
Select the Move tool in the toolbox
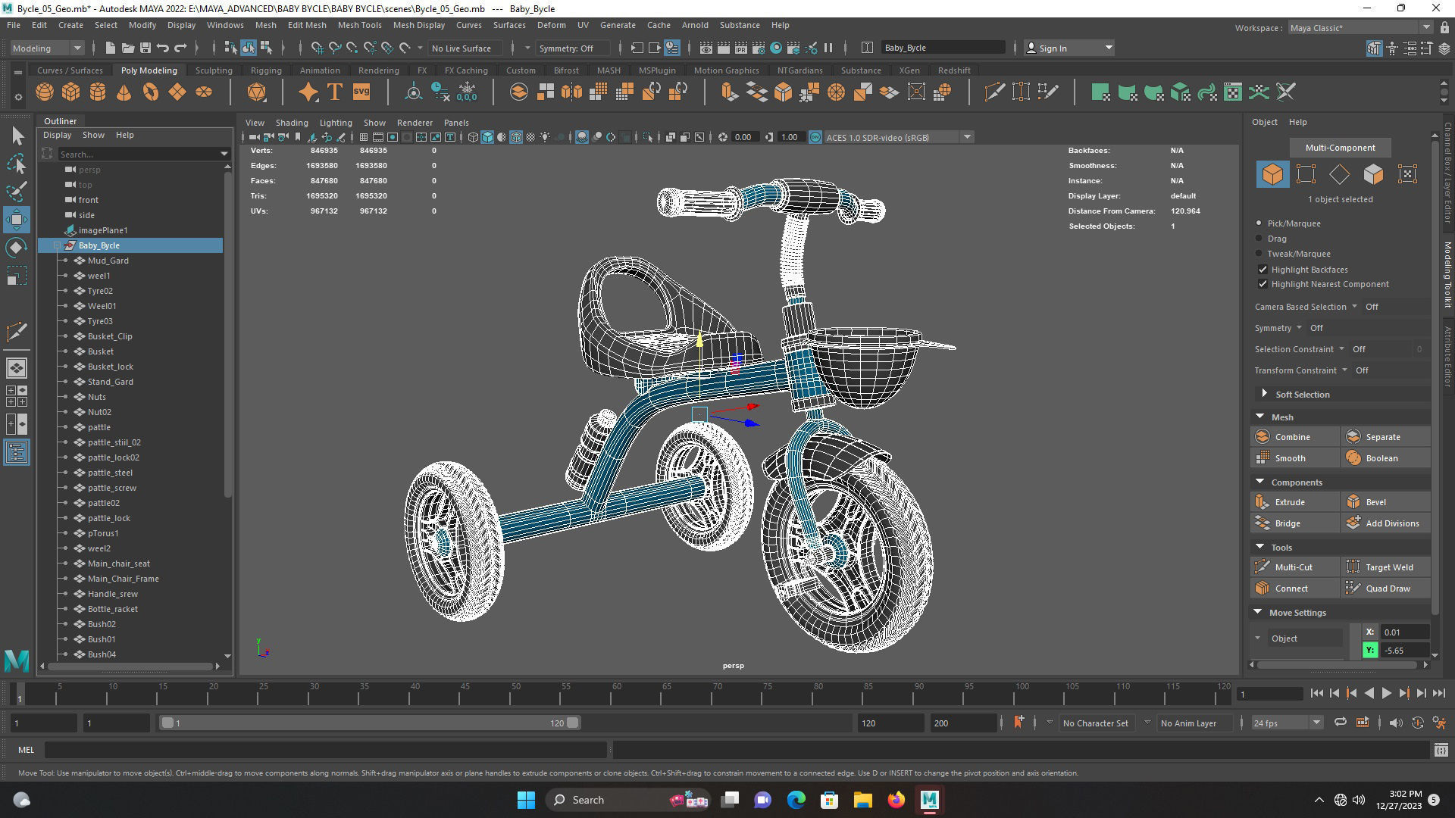point(17,220)
